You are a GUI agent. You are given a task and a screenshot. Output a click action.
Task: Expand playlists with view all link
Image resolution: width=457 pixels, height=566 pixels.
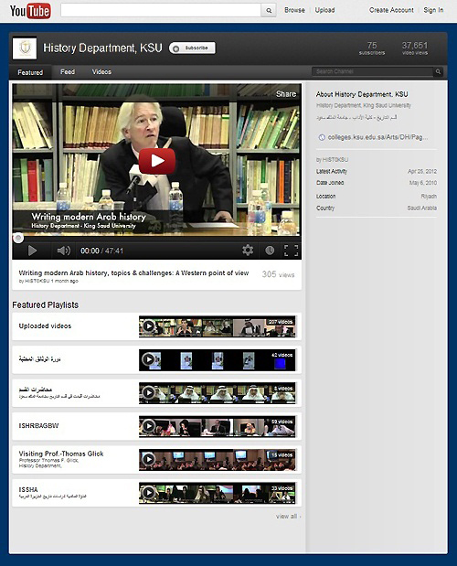[288, 517]
